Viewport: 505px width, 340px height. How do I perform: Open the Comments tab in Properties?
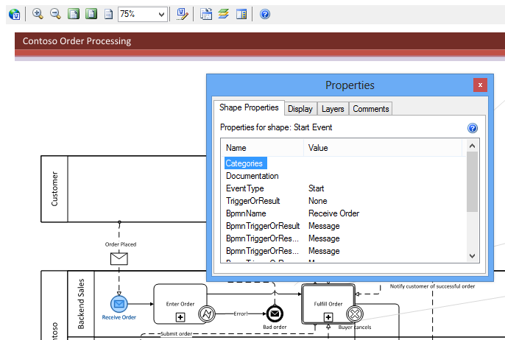coord(370,109)
